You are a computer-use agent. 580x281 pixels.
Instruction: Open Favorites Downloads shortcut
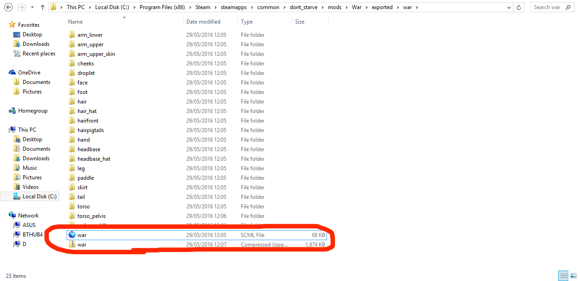[36, 44]
